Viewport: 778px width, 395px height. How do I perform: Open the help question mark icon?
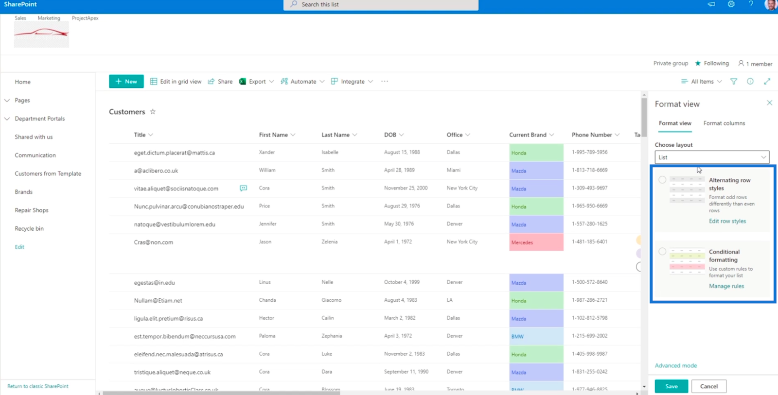click(x=751, y=4)
